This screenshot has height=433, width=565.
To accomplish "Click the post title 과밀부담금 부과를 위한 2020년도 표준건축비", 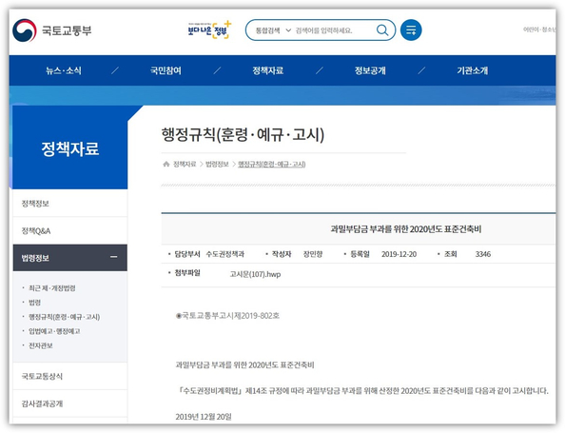I will pos(406,229).
